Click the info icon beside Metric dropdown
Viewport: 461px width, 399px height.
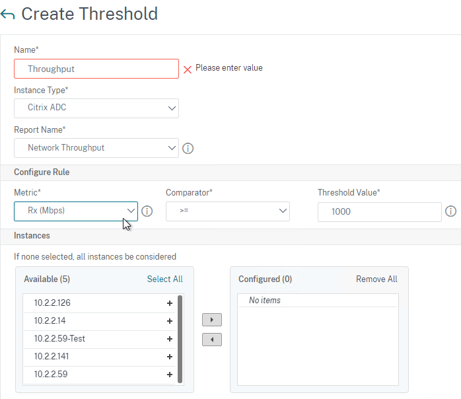[147, 211]
